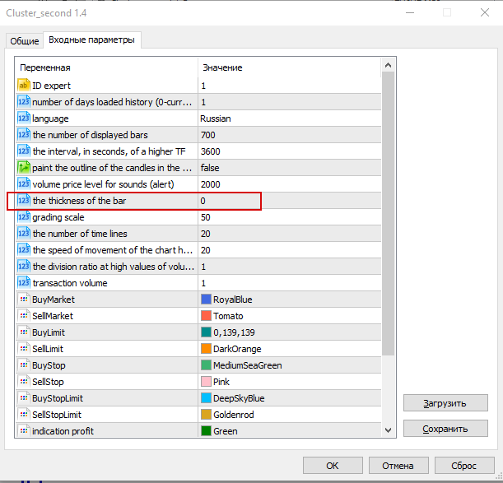The image size is (503, 483).
Task: Click the Загрузить button
Action: 444,403
